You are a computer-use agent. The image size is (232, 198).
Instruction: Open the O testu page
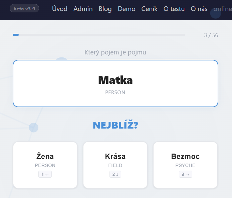(x=174, y=9)
